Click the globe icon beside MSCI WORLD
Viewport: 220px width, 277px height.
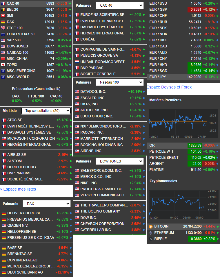pos(3,77)
